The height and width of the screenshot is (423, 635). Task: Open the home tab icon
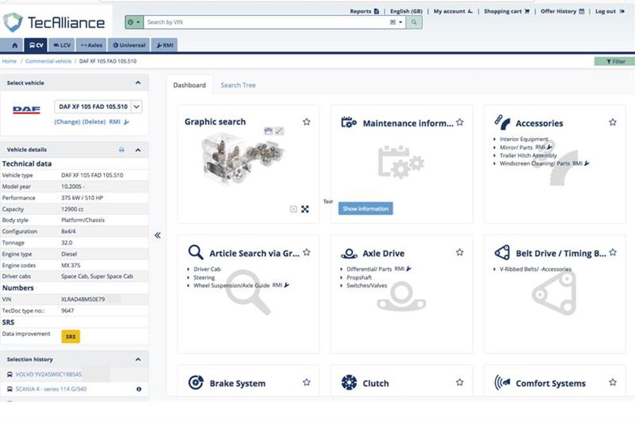15,46
